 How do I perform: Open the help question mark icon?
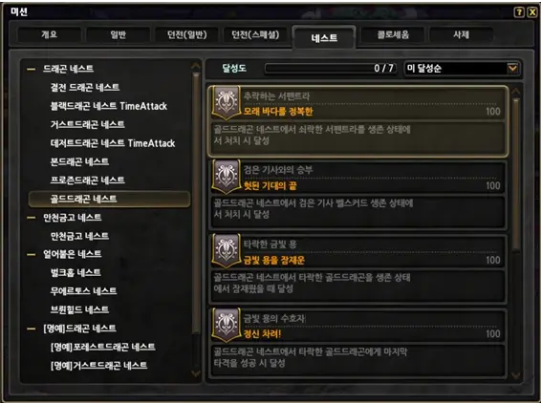519,12
